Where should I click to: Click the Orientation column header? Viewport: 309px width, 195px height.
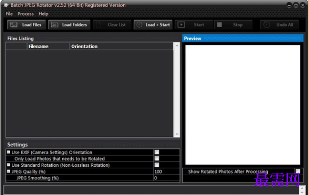point(121,46)
